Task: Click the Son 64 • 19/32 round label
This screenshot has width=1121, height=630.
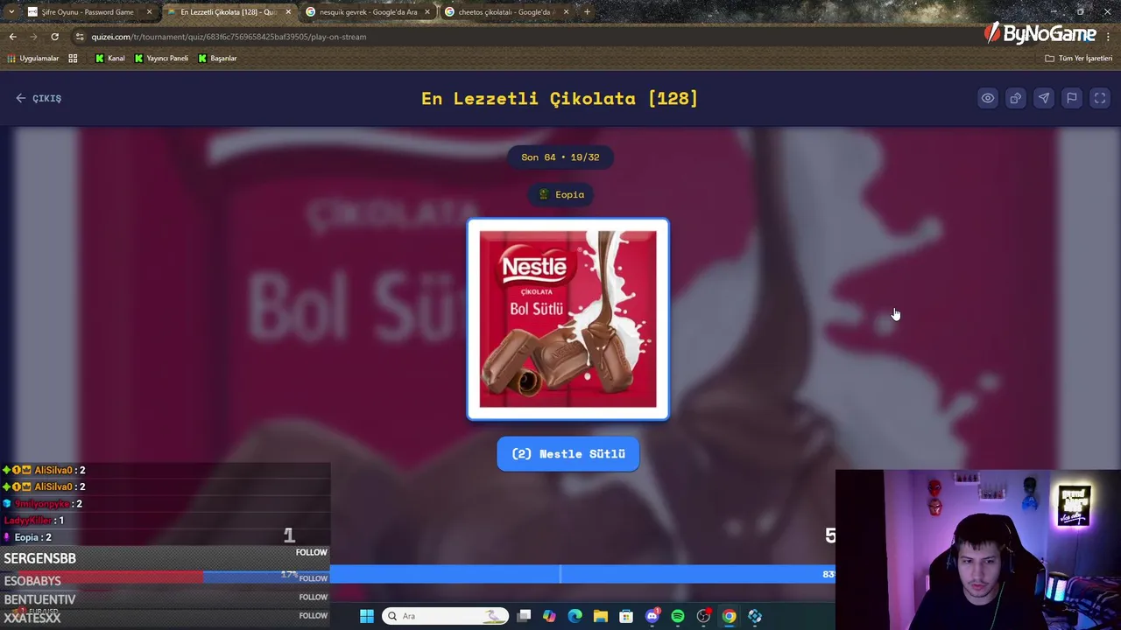Action: (560, 157)
